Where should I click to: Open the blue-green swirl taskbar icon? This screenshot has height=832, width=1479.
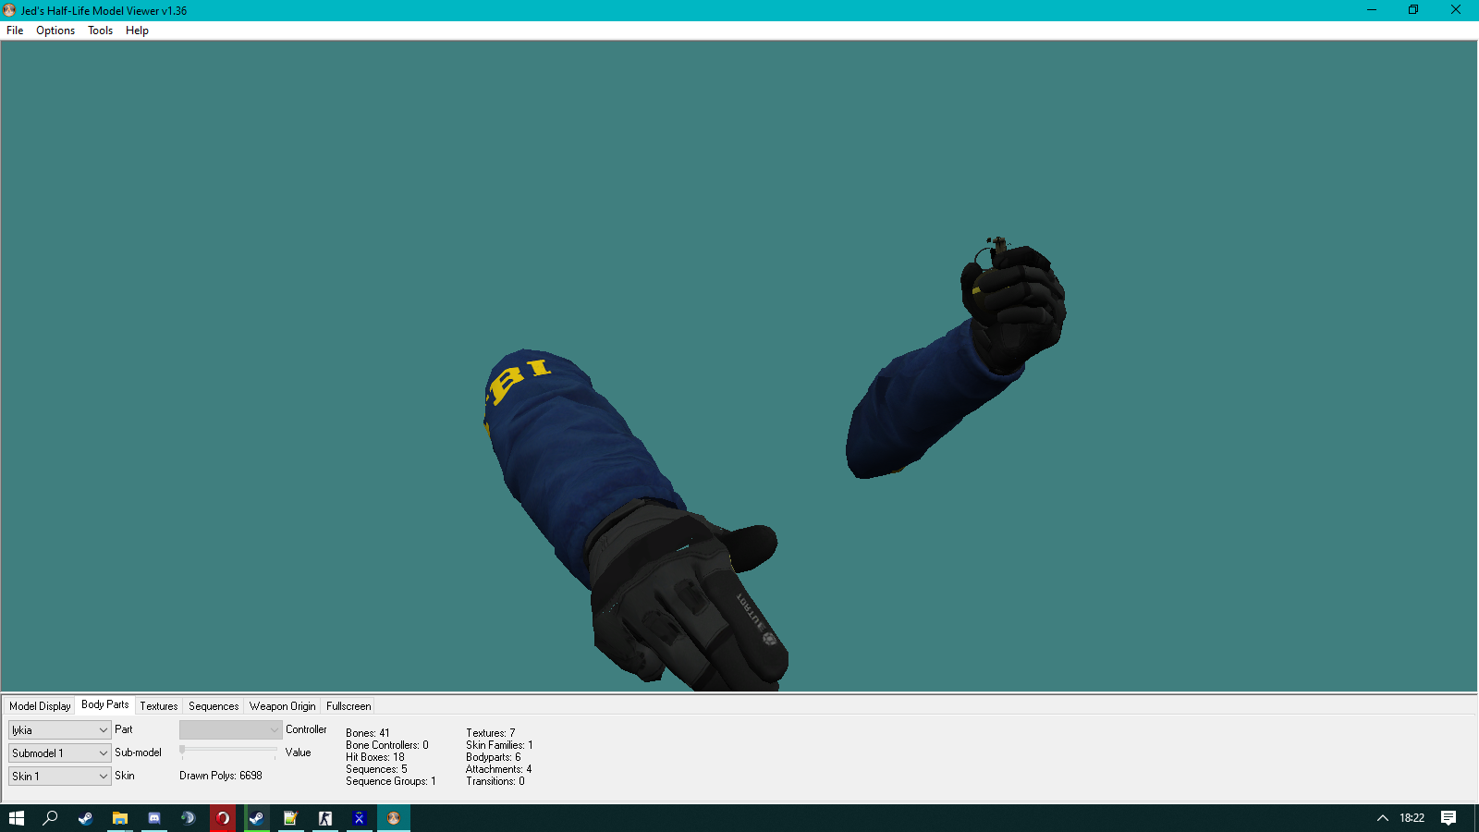point(189,818)
